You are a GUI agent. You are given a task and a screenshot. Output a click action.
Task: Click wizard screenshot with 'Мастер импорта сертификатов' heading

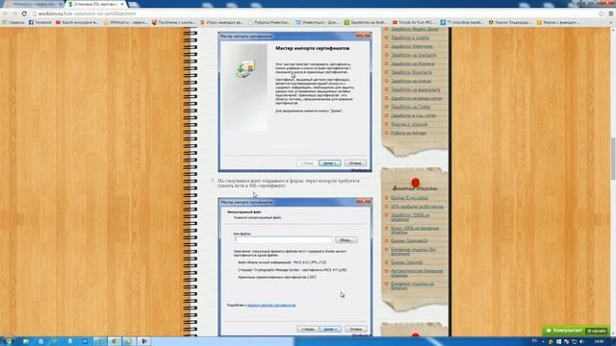(295, 102)
